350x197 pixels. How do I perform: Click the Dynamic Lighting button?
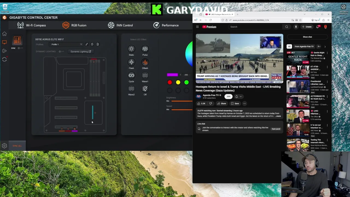click(x=81, y=51)
